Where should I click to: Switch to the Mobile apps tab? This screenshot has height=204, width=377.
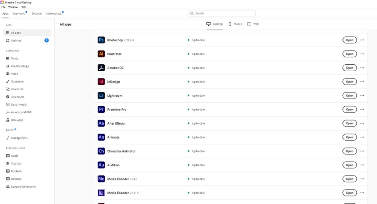(235, 24)
